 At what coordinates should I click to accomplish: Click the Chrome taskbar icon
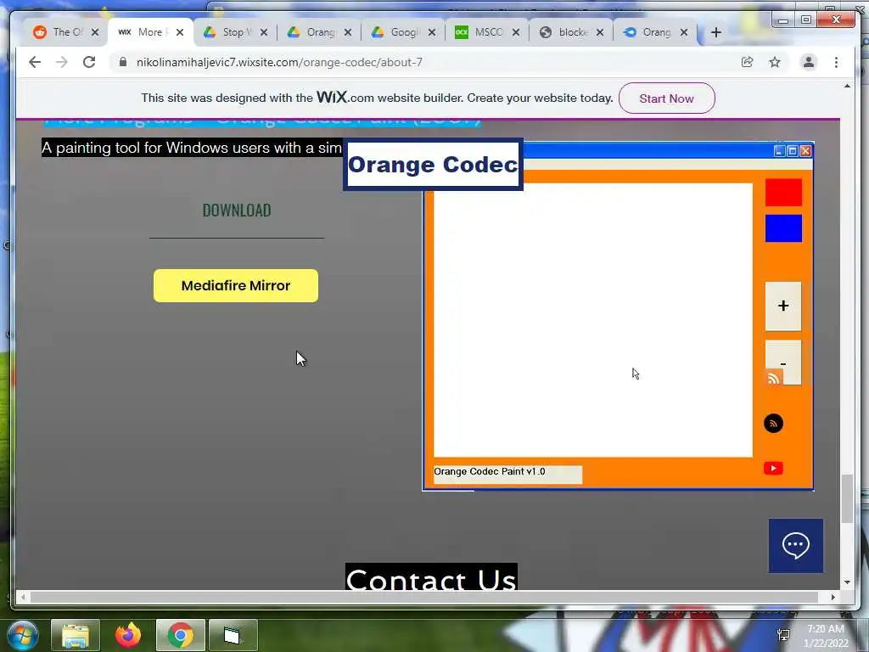(x=181, y=635)
